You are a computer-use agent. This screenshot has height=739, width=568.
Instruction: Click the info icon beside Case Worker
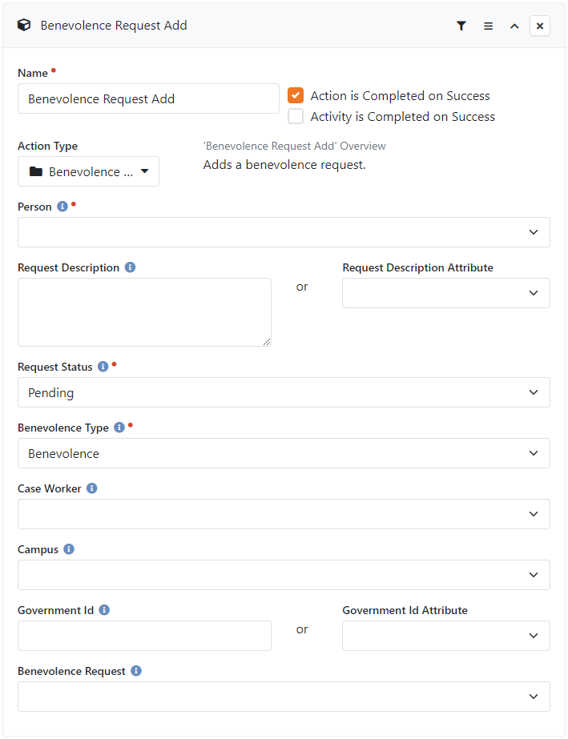coord(92,488)
